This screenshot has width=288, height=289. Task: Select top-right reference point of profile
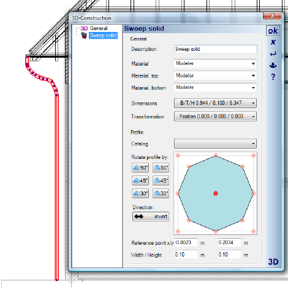click(254, 155)
